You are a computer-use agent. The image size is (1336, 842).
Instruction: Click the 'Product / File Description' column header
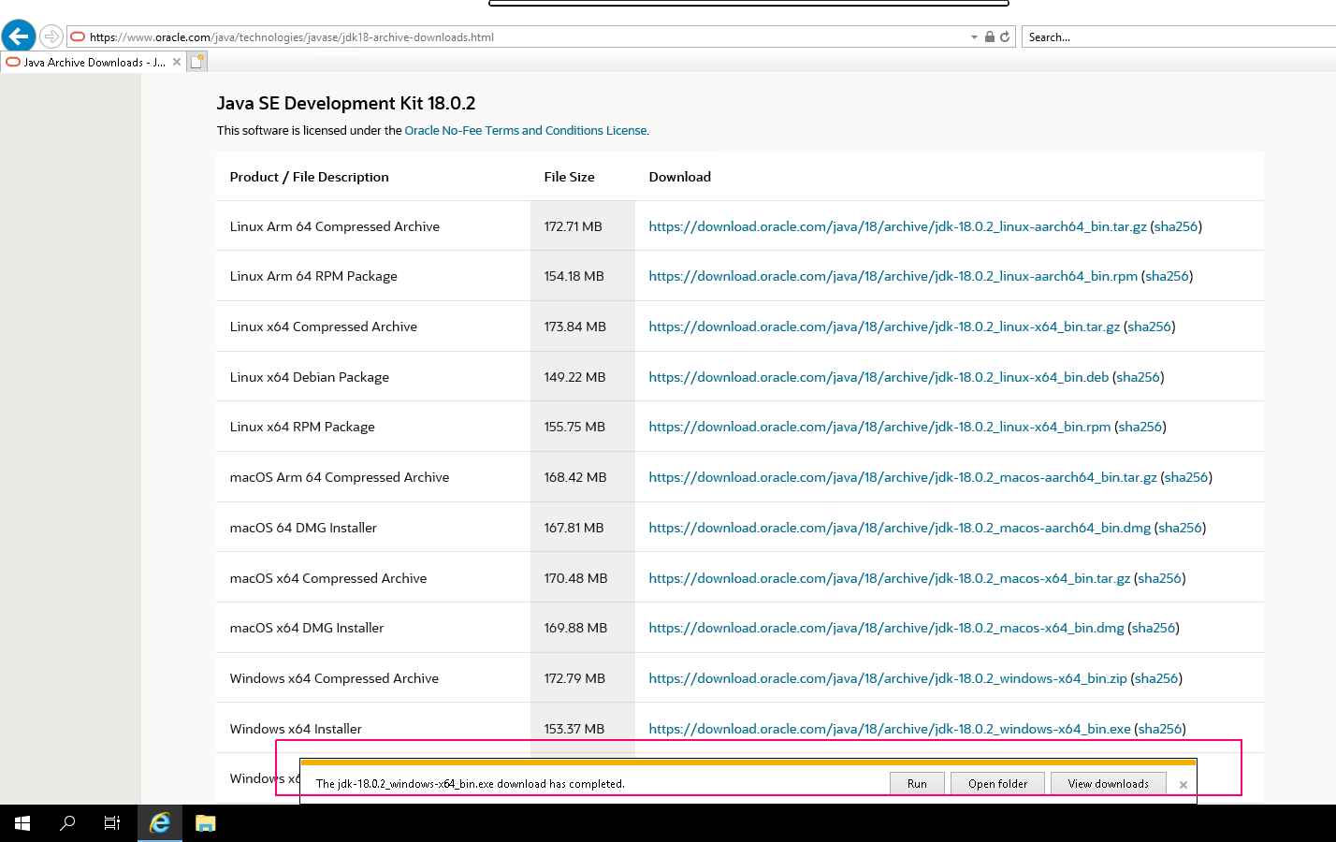click(x=309, y=177)
